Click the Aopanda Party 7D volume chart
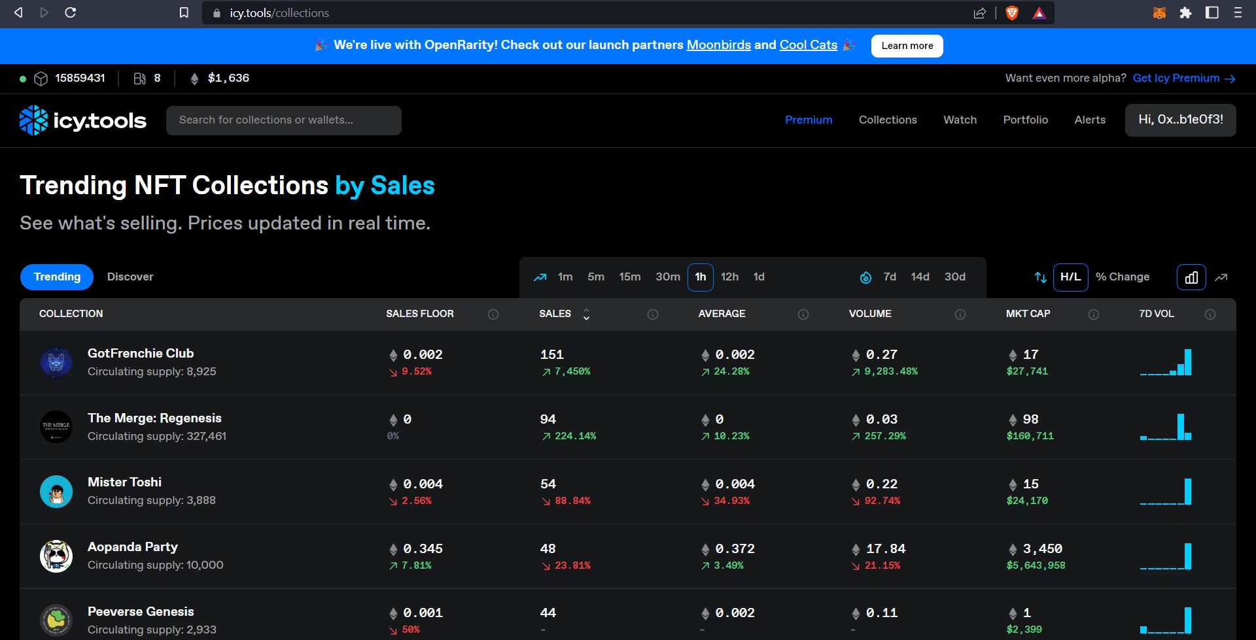 click(1166, 556)
